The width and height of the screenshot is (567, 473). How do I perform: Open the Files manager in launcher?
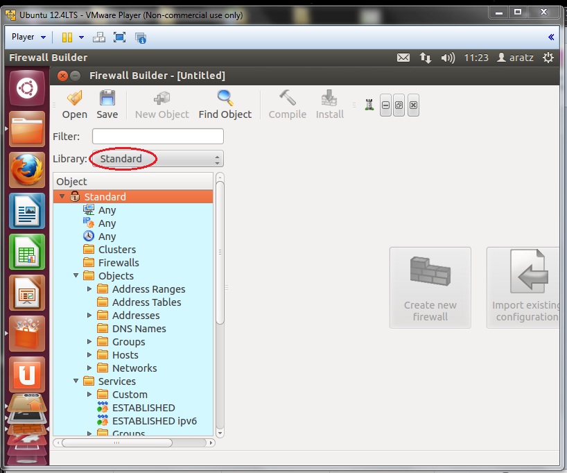click(x=27, y=129)
